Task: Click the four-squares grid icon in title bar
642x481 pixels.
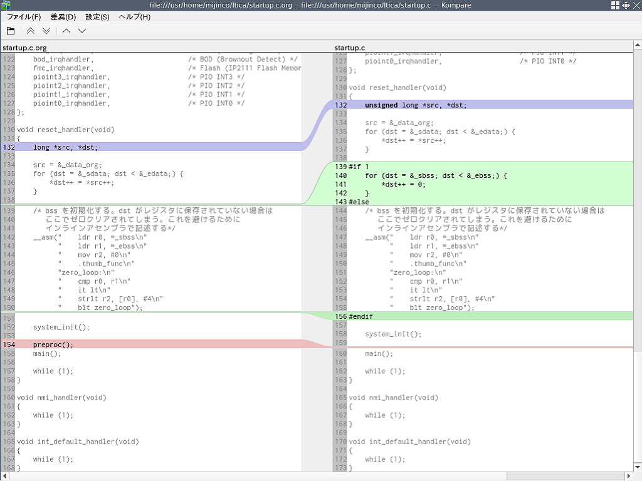Action: (x=615, y=5)
